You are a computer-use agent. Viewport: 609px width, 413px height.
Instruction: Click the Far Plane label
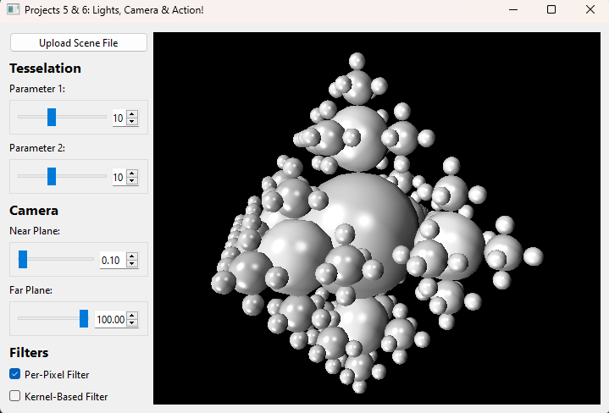[x=30, y=290]
